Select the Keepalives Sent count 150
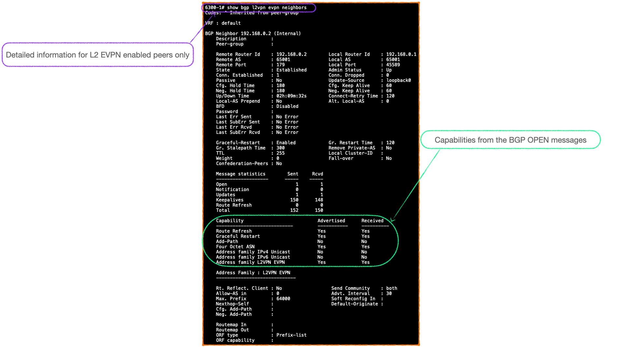This screenshot has height=347, width=621. pos(294,200)
